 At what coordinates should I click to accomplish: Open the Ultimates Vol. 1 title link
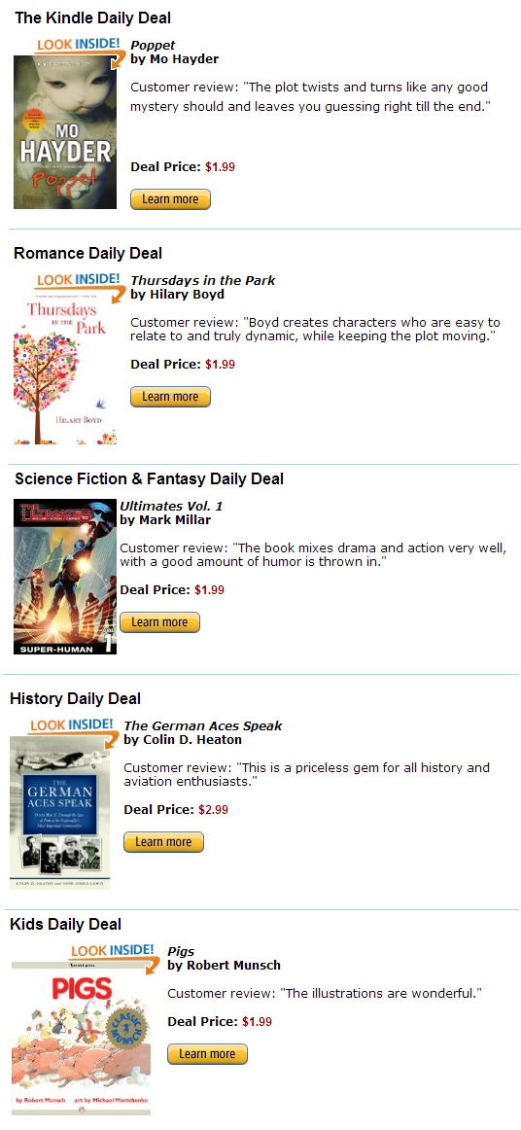click(x=171, y=506)
